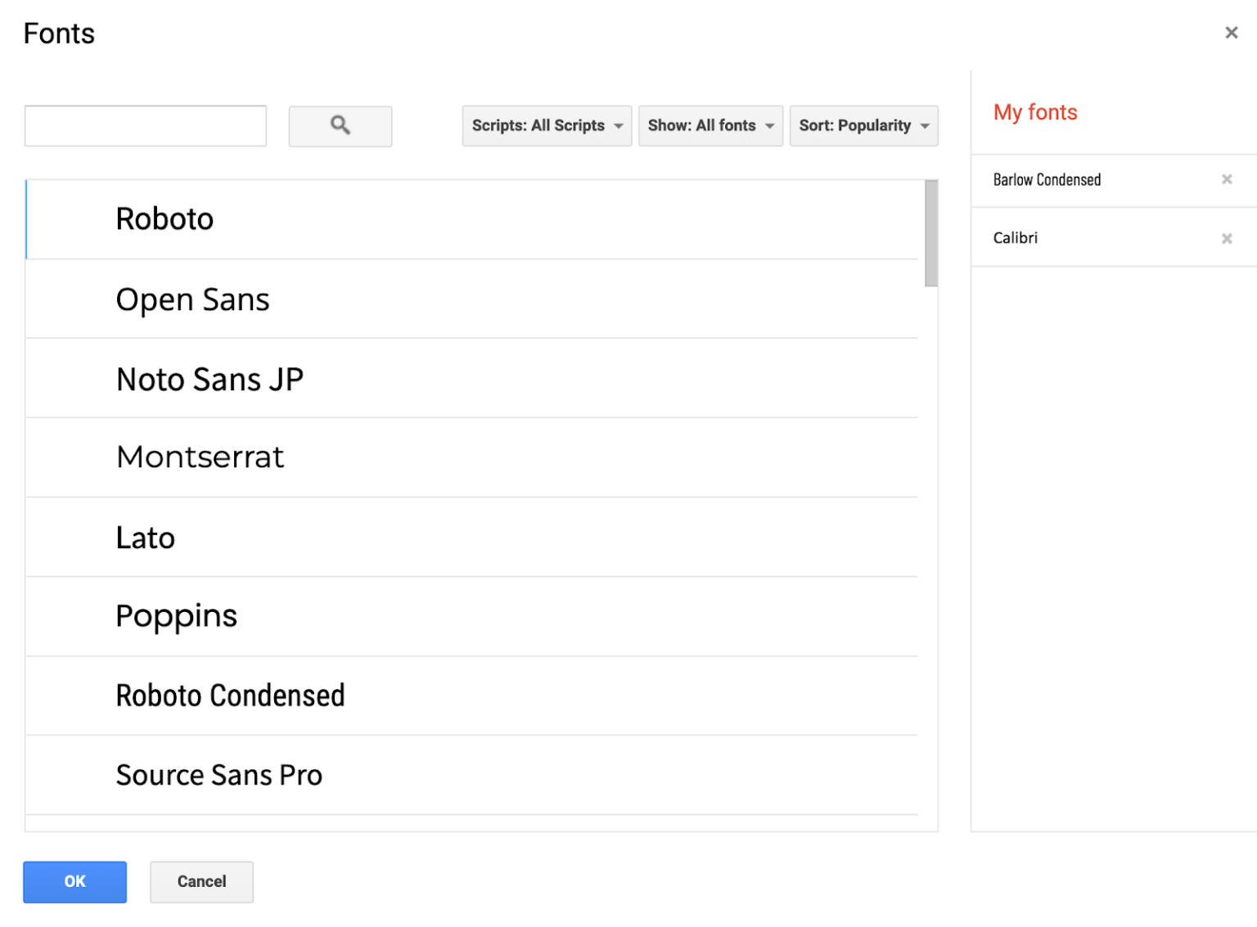
Task: Open the Sort dropdown arrow
Action: pos(925,126)
